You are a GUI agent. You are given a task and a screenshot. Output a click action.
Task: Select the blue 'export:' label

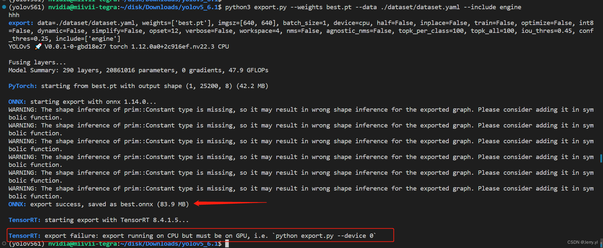21,23
